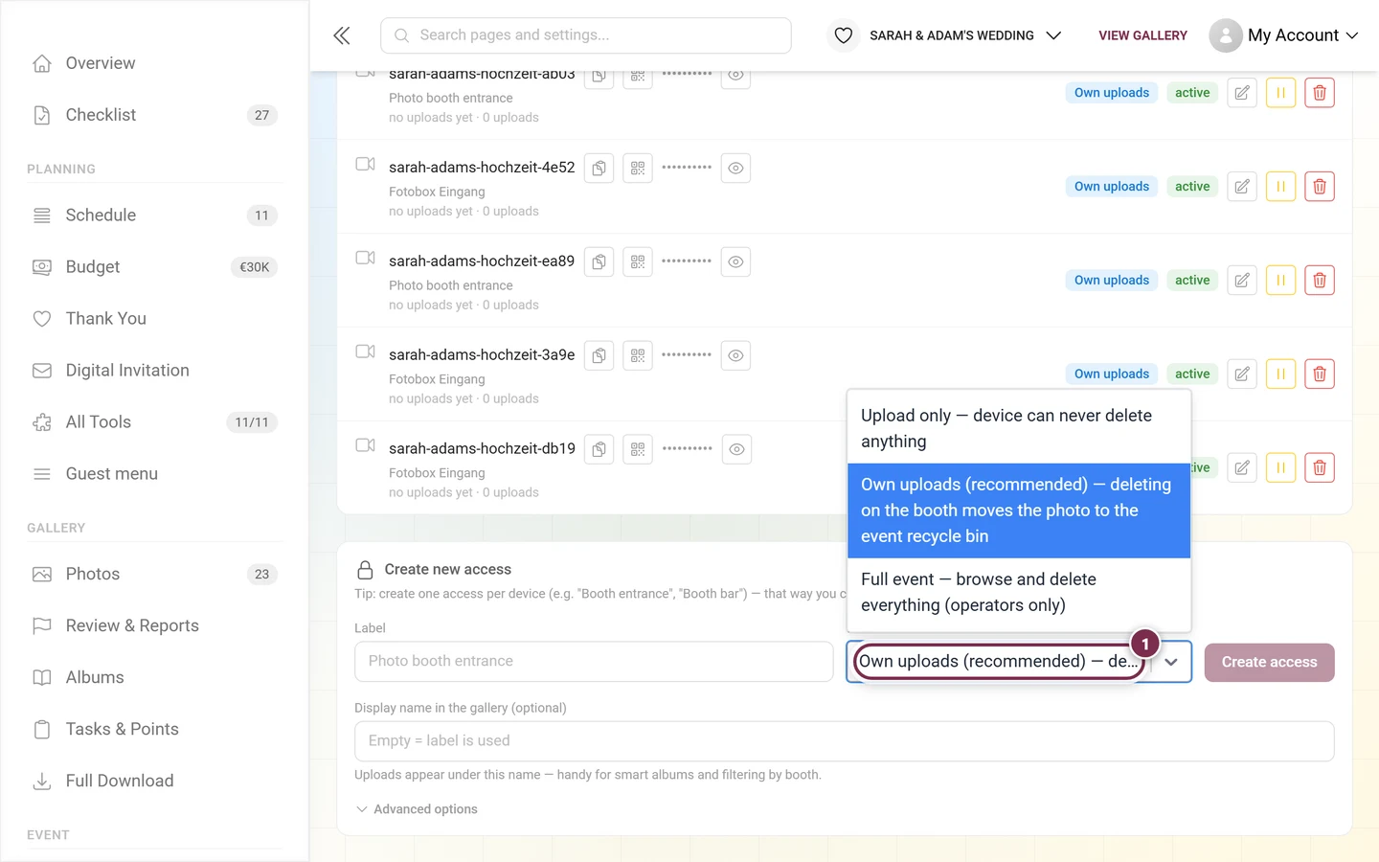This screenshot has height=862, width=1379.
Task: Reveal password for sarah-adams-hochzeit-3a9e
Action: click(x=735, y=356)
